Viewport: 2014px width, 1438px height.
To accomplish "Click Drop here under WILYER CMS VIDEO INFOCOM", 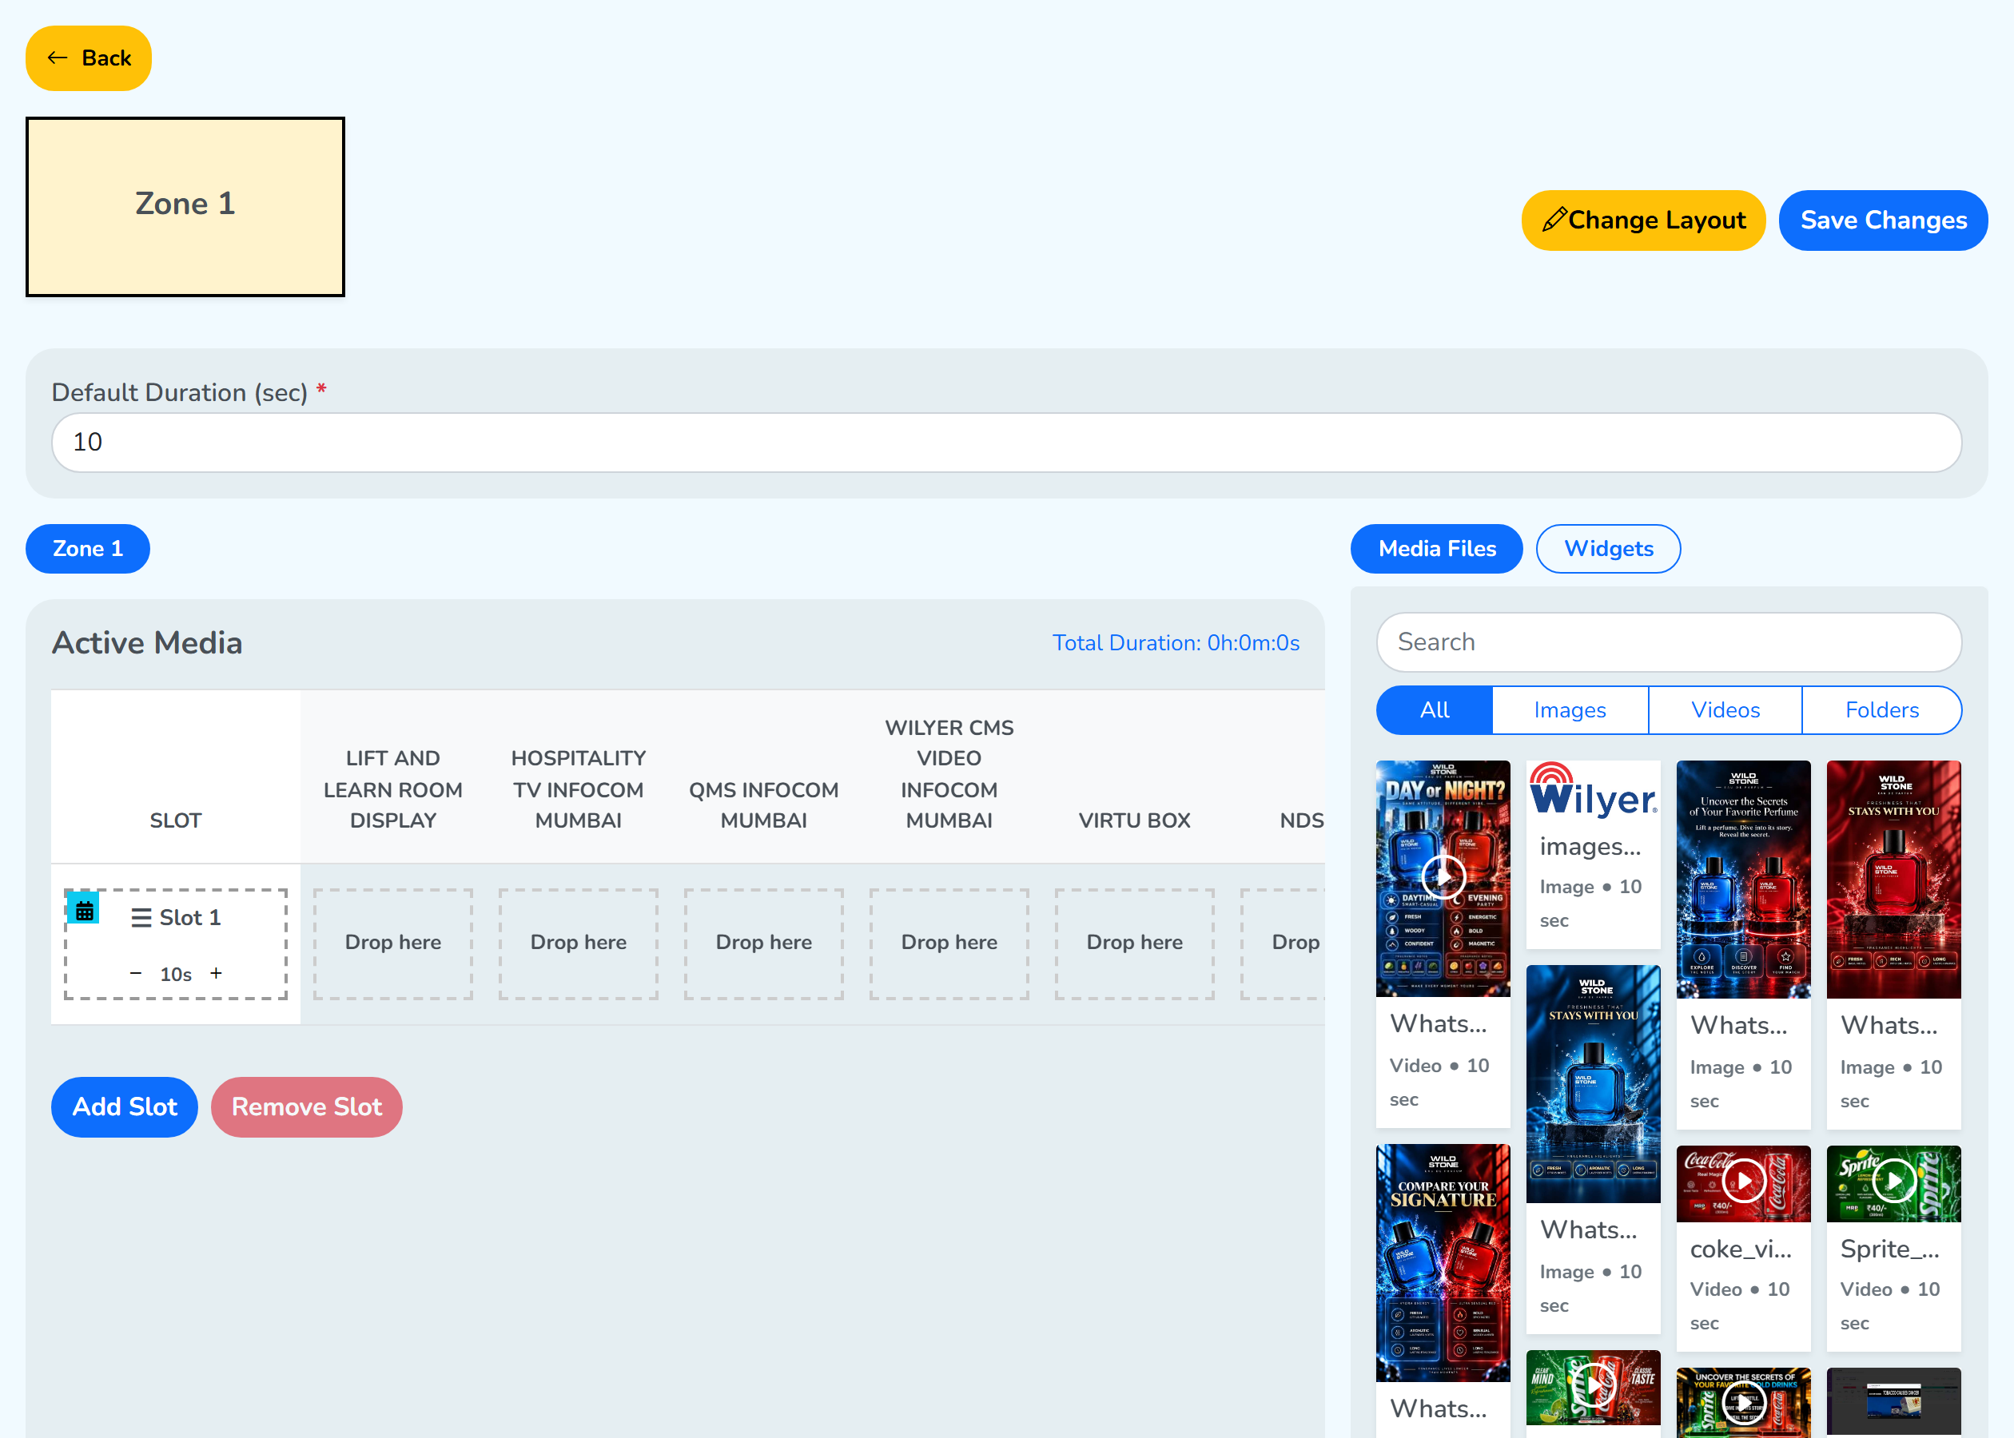I will (949, 944).
